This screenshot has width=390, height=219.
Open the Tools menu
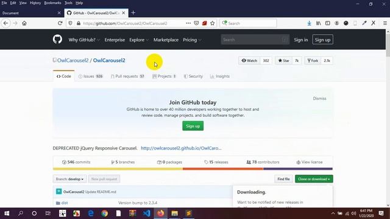click(x=68, y=3)
